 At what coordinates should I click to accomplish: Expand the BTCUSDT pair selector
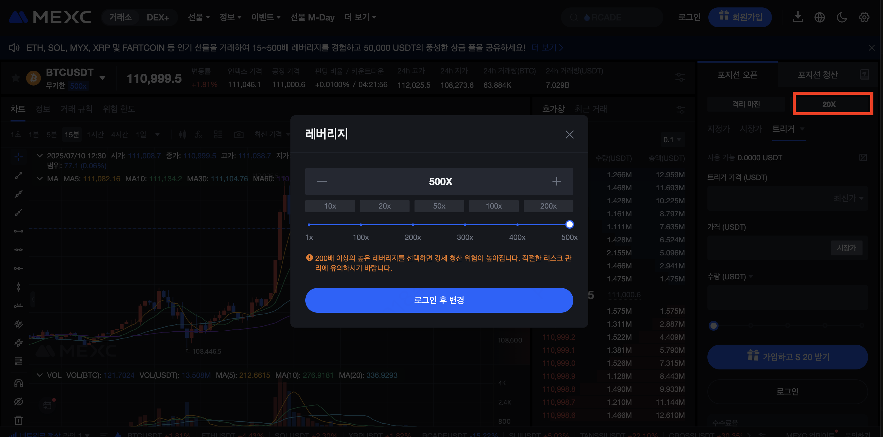[x=102, y=78]
